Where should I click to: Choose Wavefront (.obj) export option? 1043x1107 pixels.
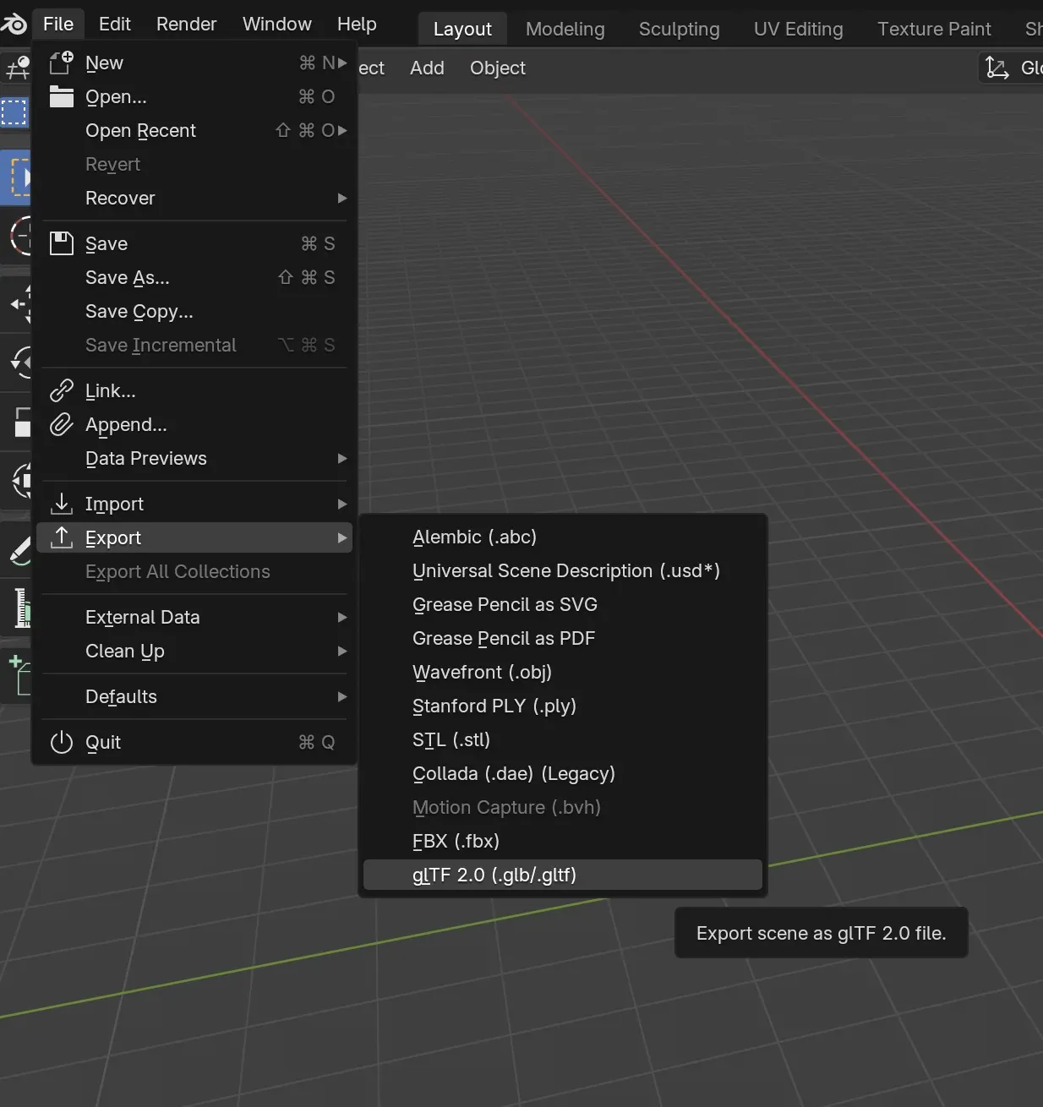563,672
